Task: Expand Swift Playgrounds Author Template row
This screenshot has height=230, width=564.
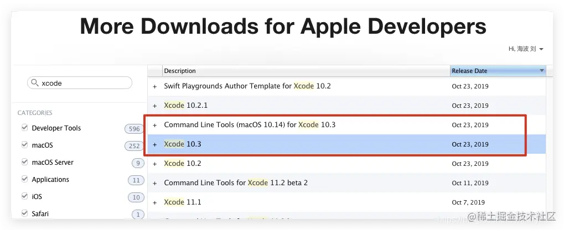Action: click(x=154, y=87)
